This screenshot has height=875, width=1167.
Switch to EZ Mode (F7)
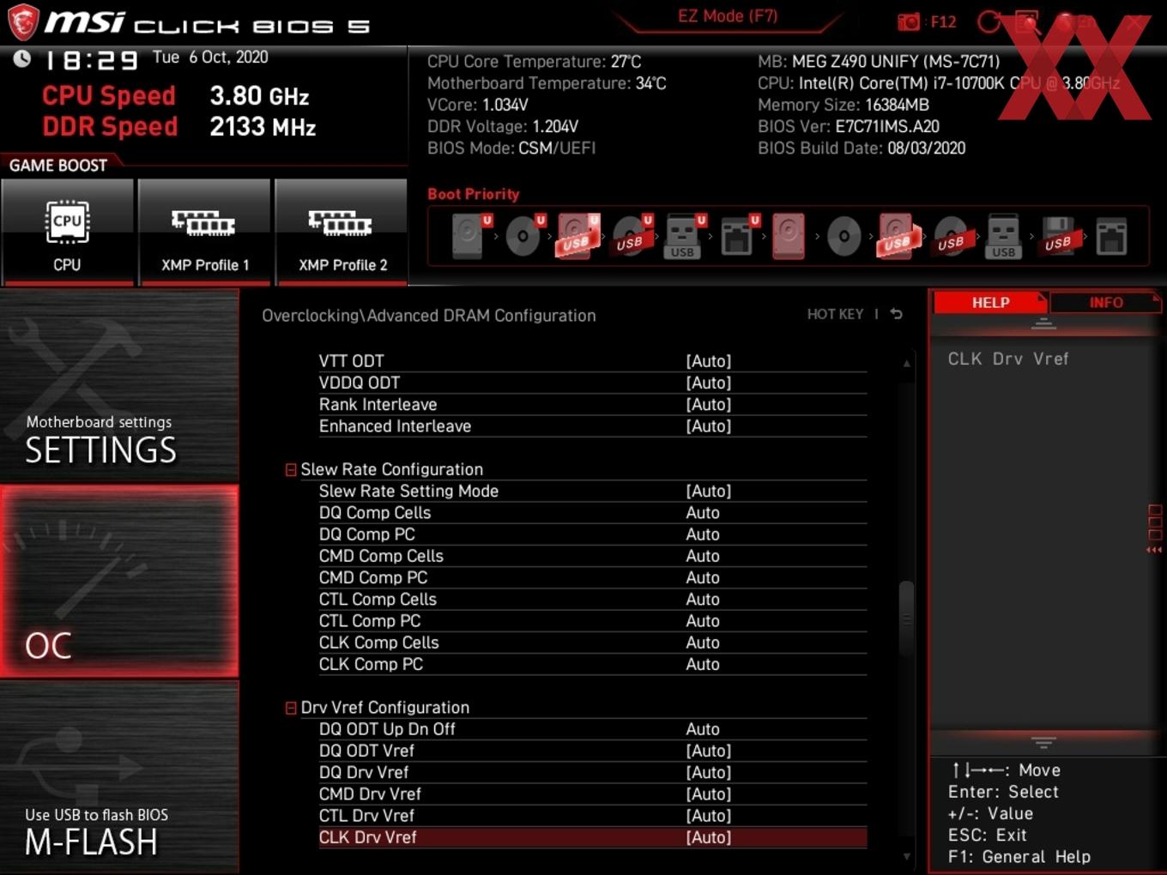727,16
